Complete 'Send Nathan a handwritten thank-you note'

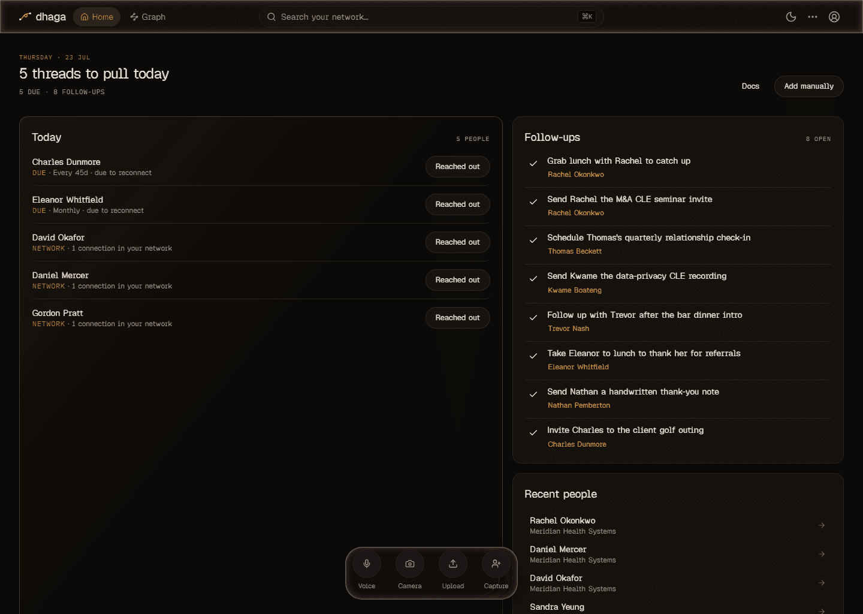point(533,394)
